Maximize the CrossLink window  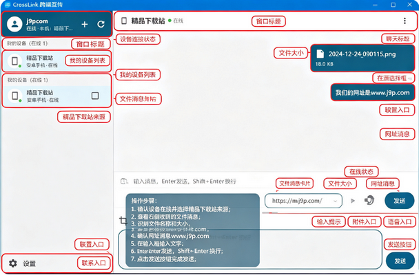[393, 5]
